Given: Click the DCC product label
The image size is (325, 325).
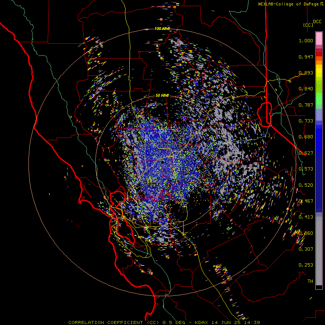Looking at the screenshot, I should 317,22.
